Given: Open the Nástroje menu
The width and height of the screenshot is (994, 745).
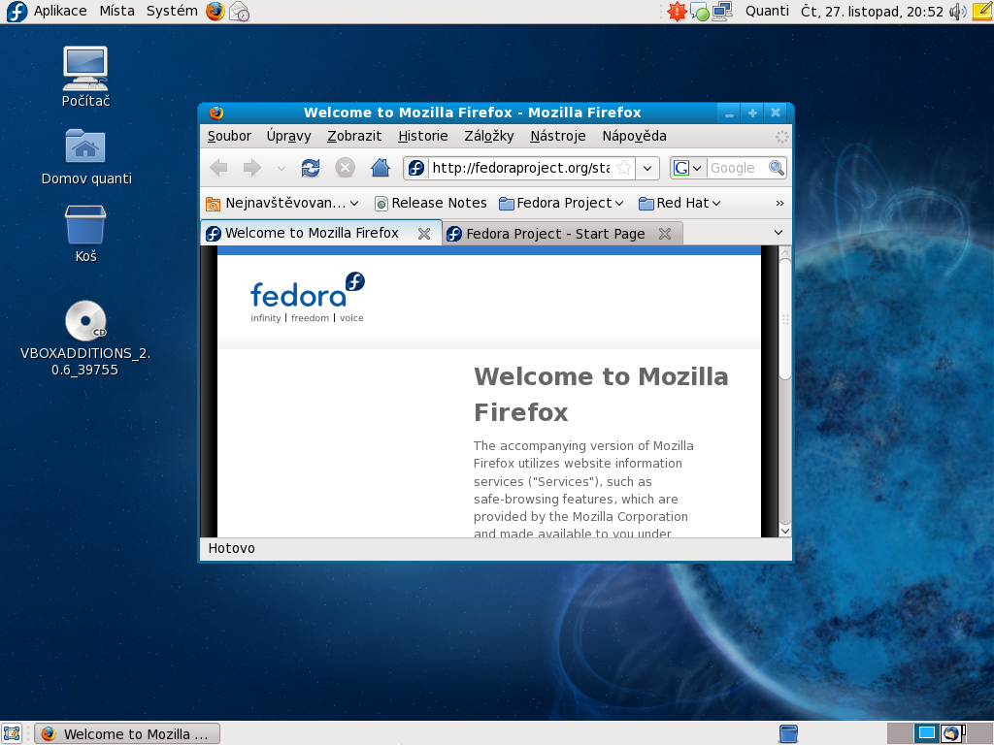Looking at the screenshot, I should tap(558, 136).
